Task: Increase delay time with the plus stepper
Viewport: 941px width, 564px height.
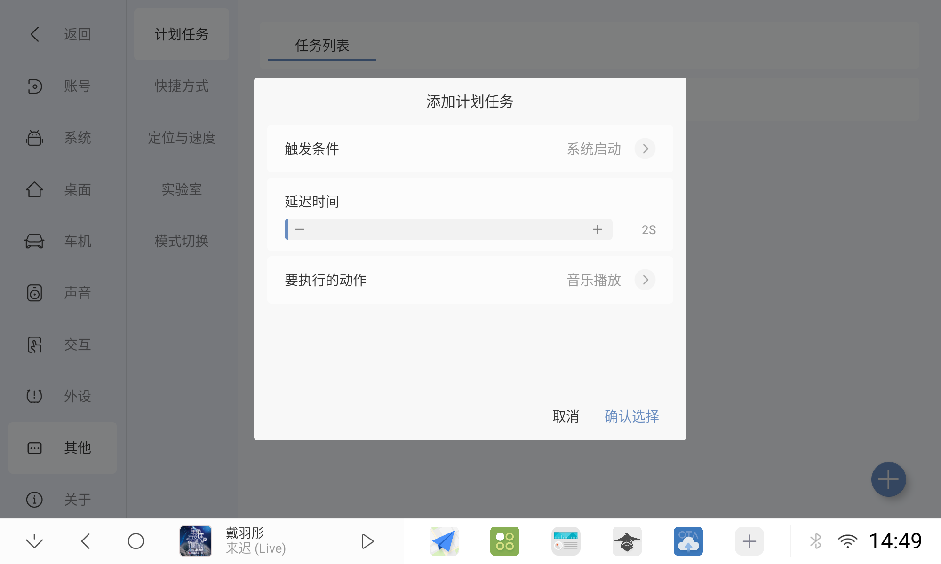Action: [x=597, y=229]
